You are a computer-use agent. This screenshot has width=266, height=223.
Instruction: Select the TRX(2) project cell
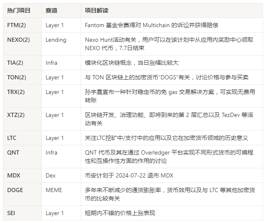pyautogui.click(x=16, y=92)
